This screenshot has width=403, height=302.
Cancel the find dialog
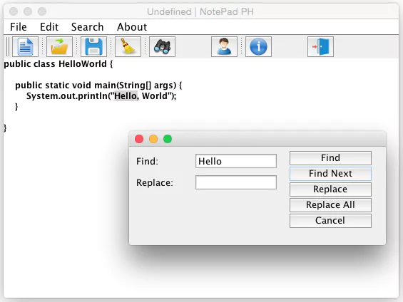330,220
